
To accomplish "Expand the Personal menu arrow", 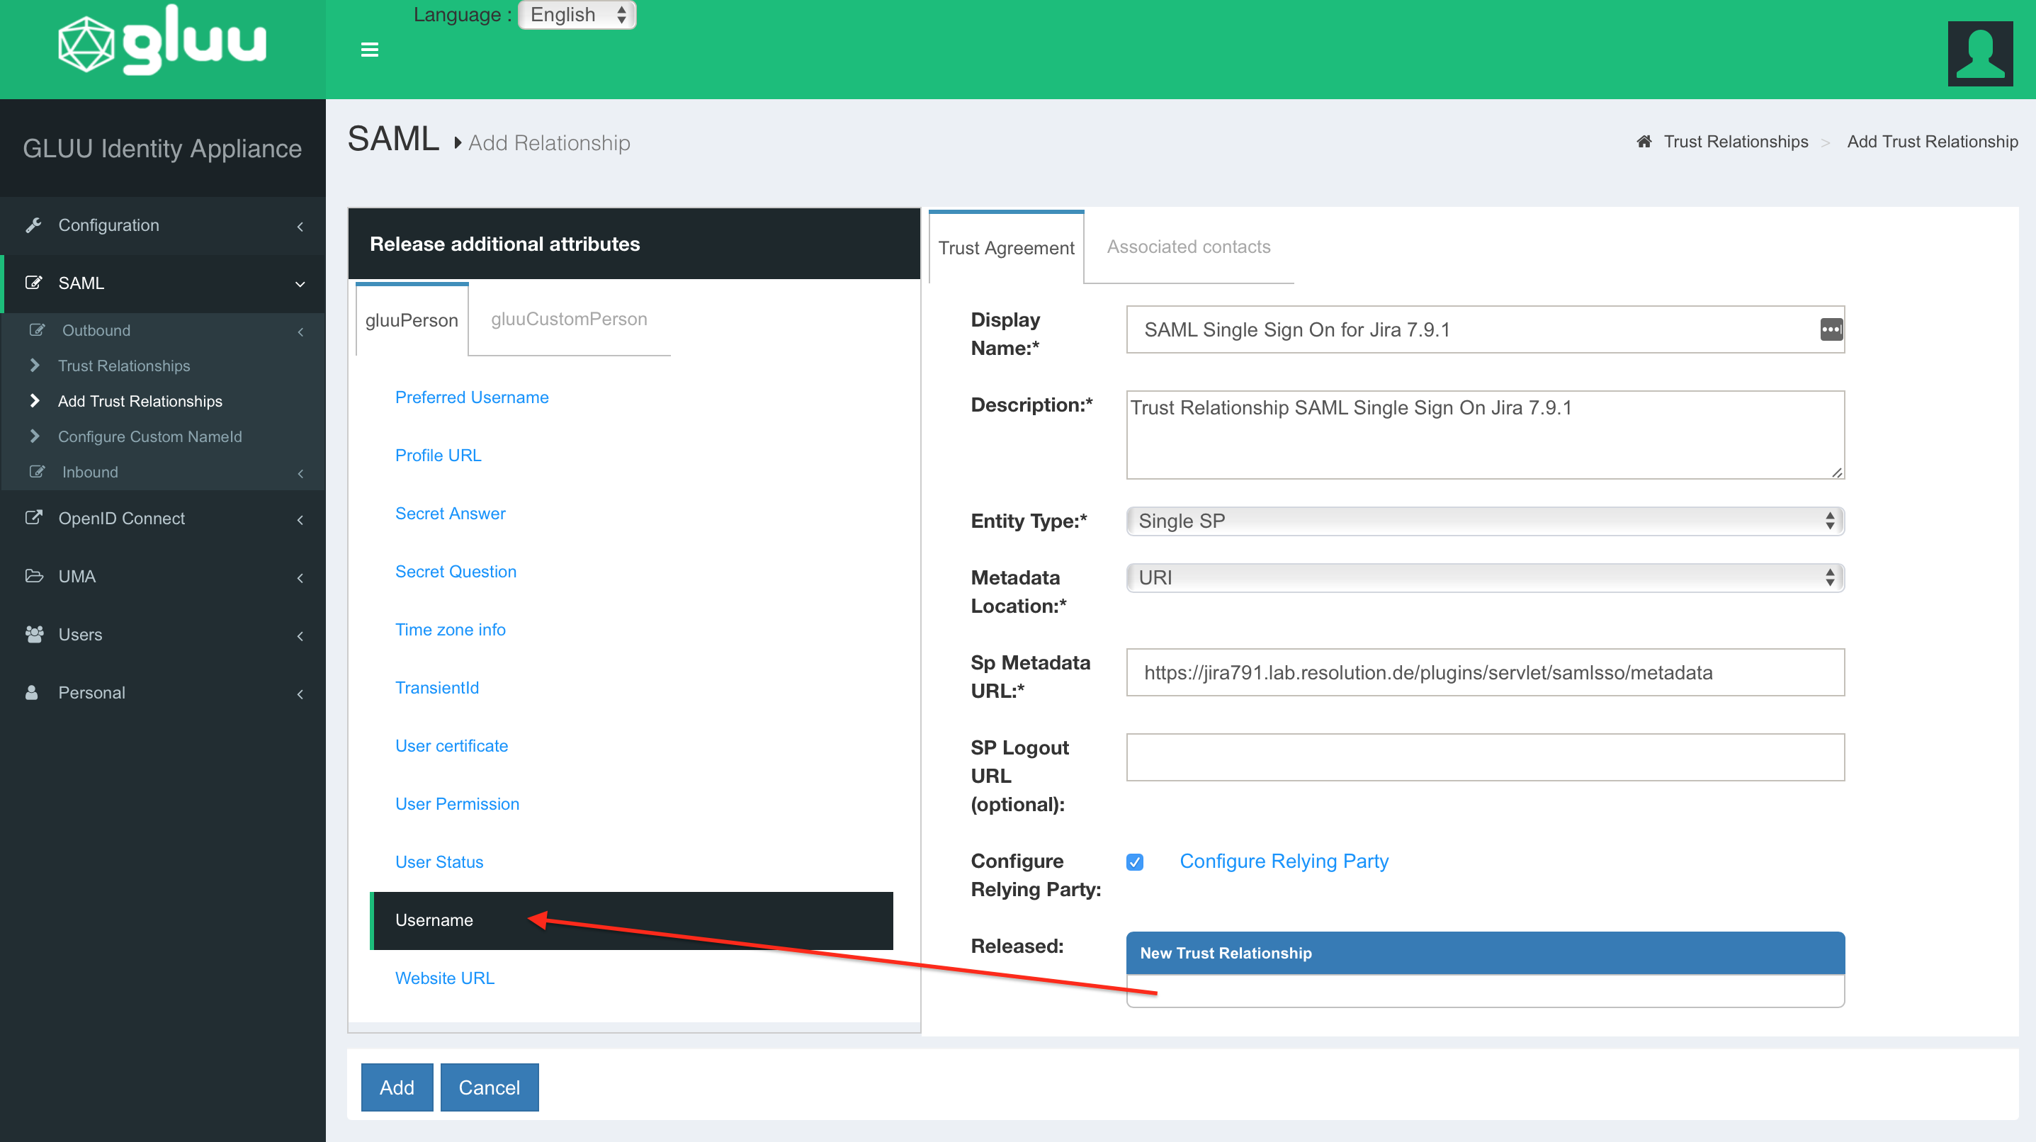I will (x=300, y=695).
